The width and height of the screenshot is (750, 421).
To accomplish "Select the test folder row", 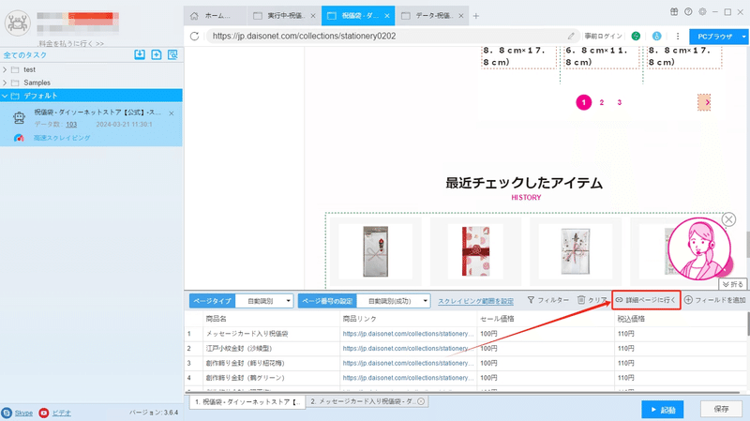I will (91, 69).
